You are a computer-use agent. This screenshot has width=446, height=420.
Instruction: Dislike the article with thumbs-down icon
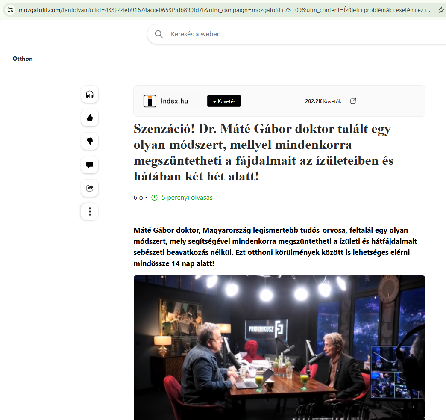point(90,141)
